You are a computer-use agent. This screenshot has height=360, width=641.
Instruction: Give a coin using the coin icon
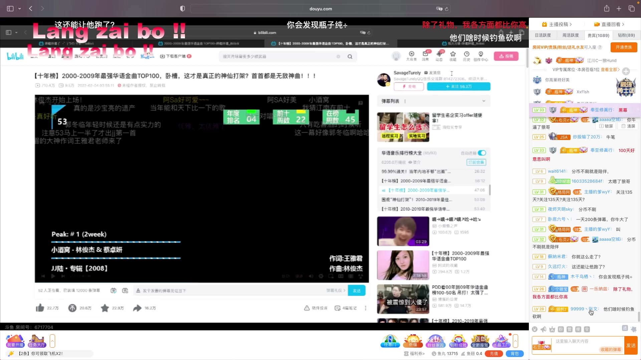[x=72, y=308]
